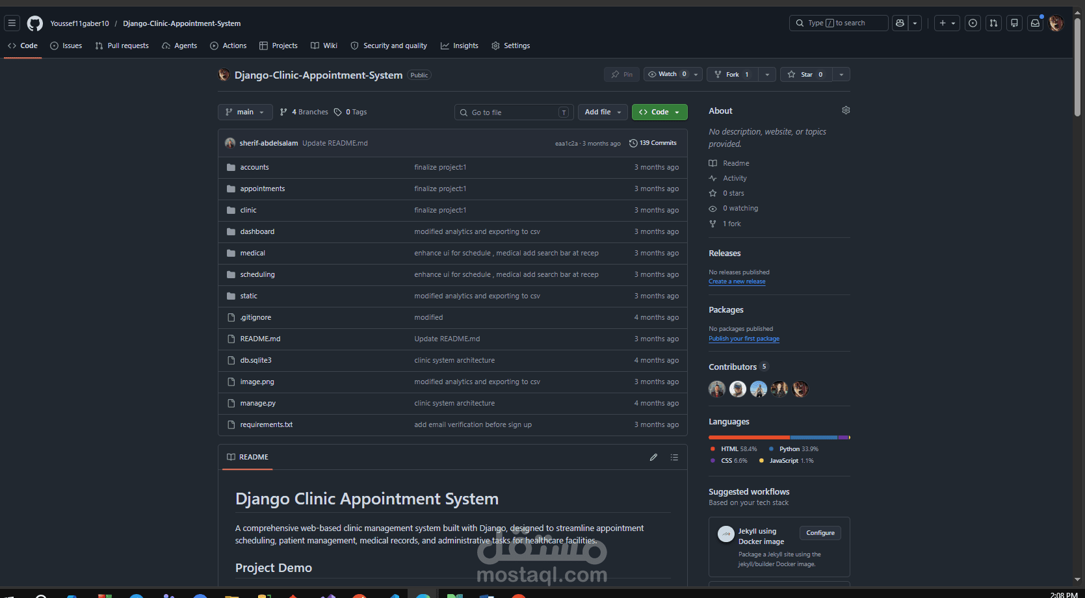Switch to the Code tab
1085x598 pixels.
tap(23, 45)
